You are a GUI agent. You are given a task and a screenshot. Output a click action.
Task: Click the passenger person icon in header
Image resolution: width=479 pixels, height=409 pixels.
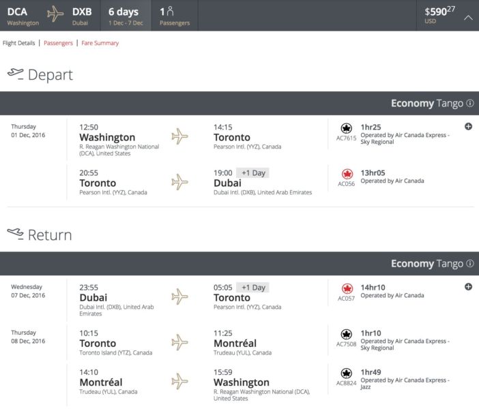170,12
